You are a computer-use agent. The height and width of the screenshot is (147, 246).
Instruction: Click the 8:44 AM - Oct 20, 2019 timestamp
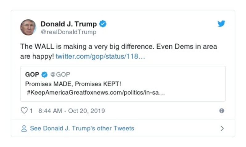tap(72, 111)
